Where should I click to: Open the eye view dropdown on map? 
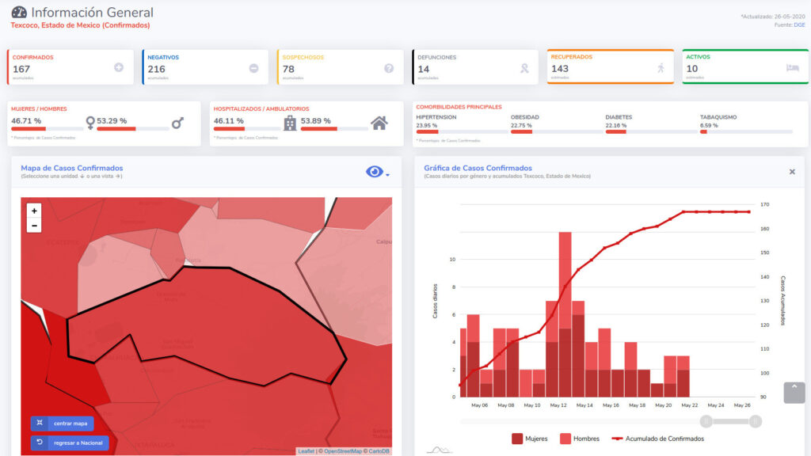pyautogui.click(x=377, y=172)
